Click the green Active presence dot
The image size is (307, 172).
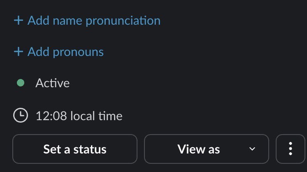pos(20,83)
